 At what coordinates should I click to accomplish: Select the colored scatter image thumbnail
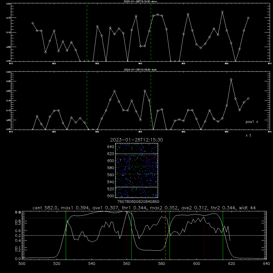pos(136,170)
